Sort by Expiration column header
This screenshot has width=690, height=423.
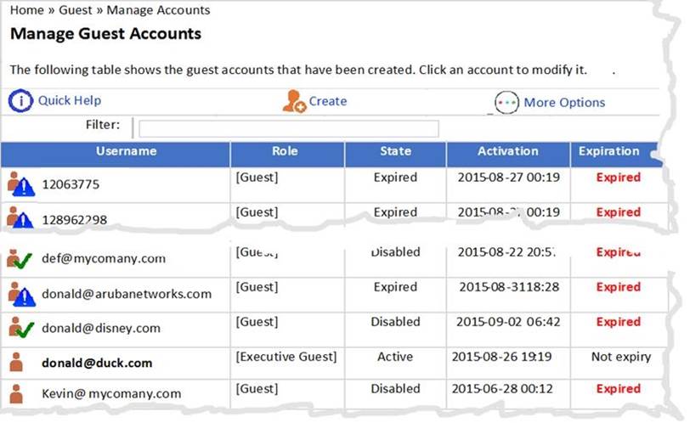(x=608, y=152)
